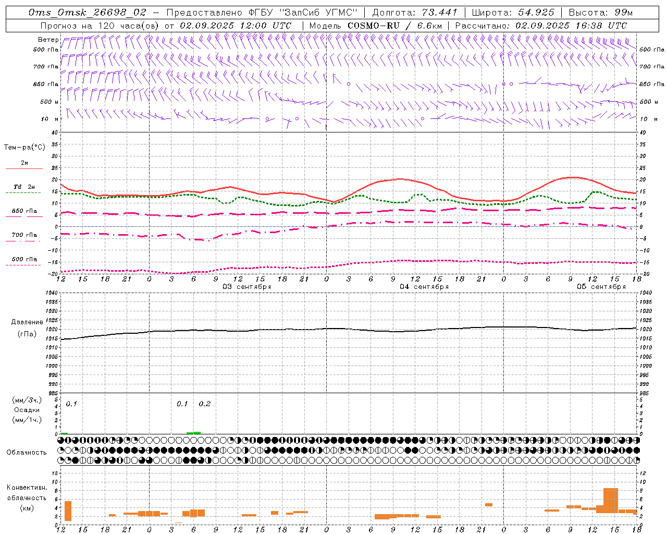Screen dimensions: 667x534
Task: Click the (км) convective cloud unit label
Action: [27, 508]
